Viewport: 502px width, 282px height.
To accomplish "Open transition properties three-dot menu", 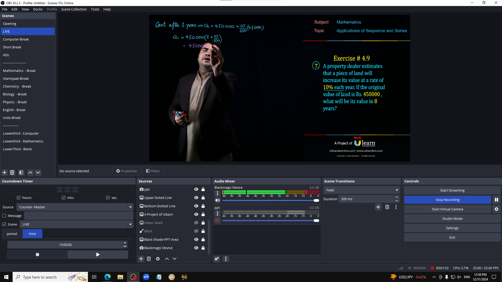I will click(x=396, y=207).
